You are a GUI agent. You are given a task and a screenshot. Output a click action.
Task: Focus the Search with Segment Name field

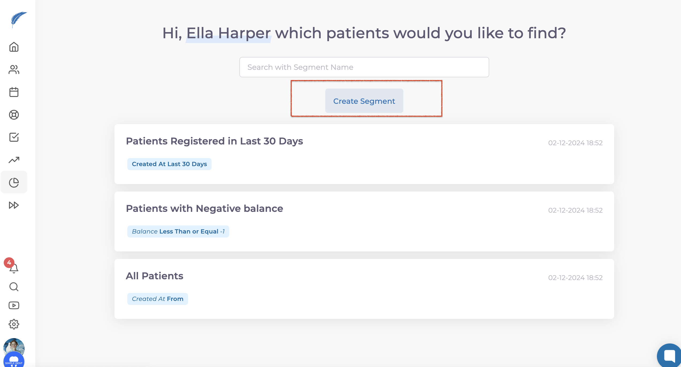pyautogui.click(x=364, y=67)
